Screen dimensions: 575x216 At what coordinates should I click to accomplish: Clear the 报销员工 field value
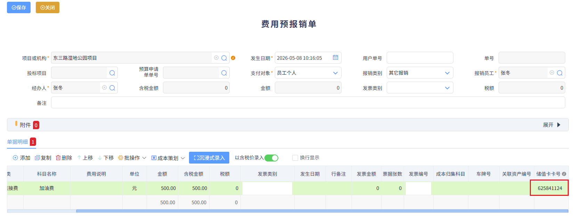pyautogui.click(x=552, y=73)
